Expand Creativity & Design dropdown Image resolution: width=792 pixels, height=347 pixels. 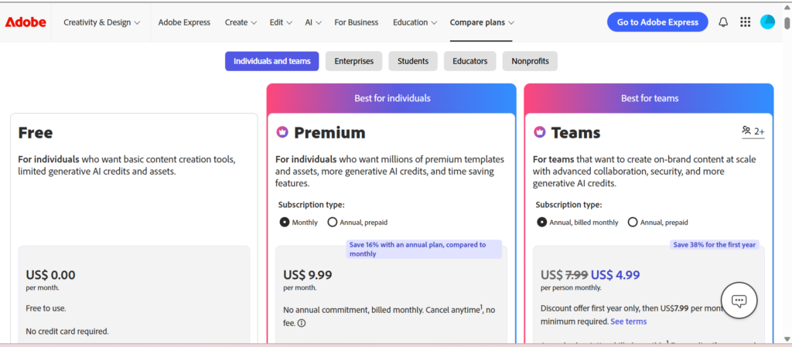click(101, 22)
